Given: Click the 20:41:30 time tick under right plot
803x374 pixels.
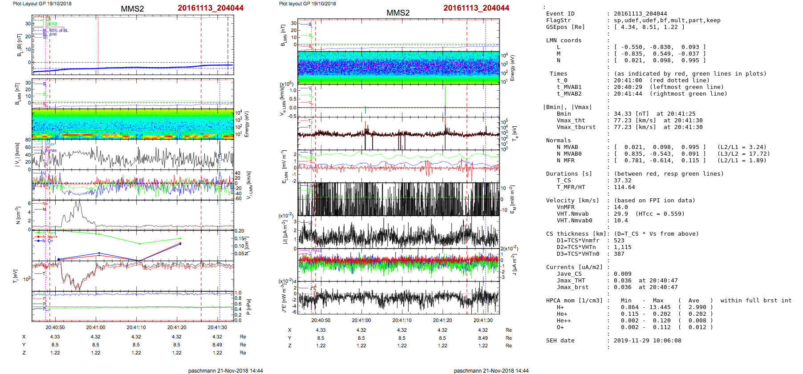Looking at the screenshot, I should [x=483, y=320].
